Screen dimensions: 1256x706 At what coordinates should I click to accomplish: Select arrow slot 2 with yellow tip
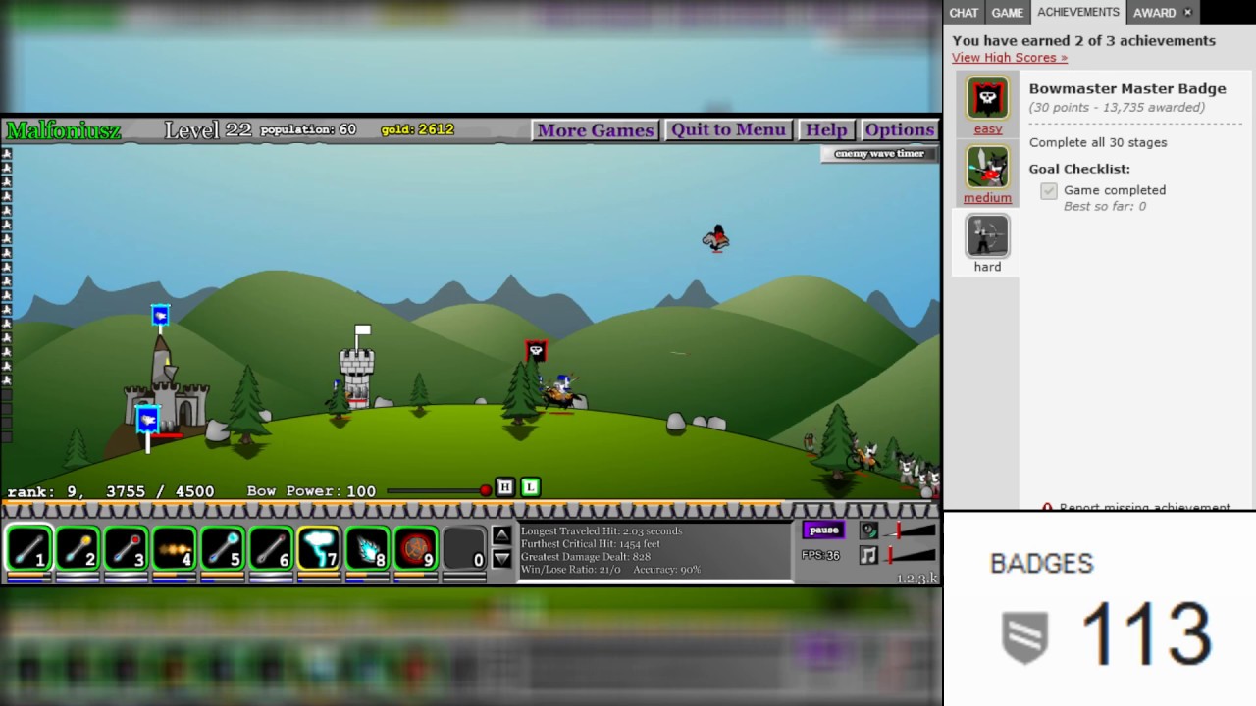[77, 548]
